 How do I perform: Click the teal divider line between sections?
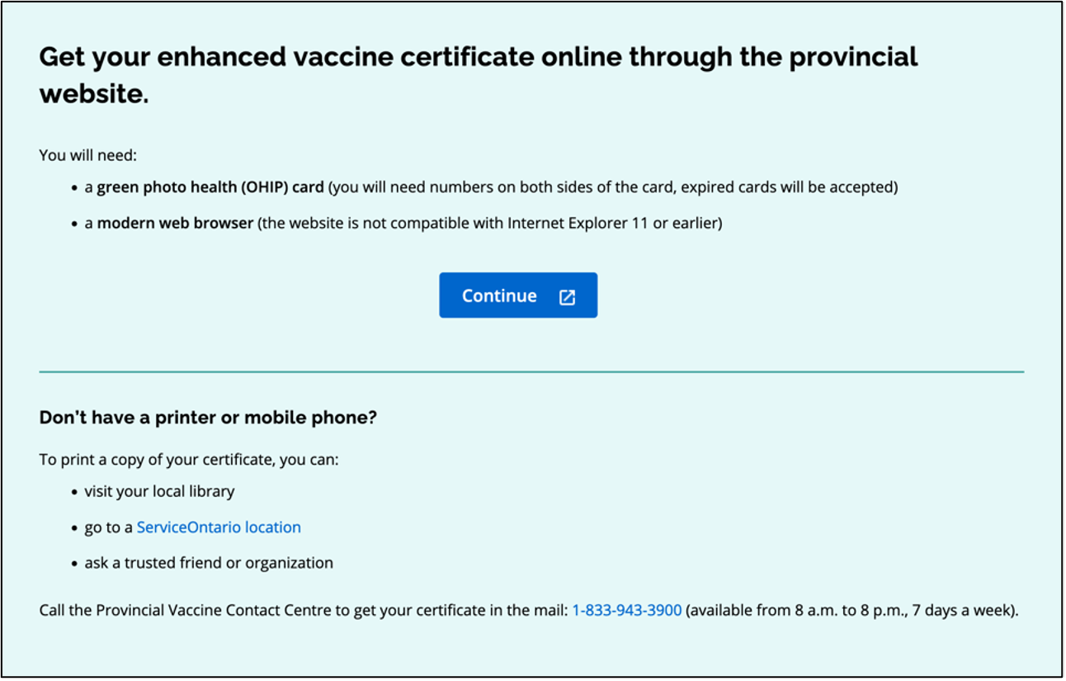point(531,372)
